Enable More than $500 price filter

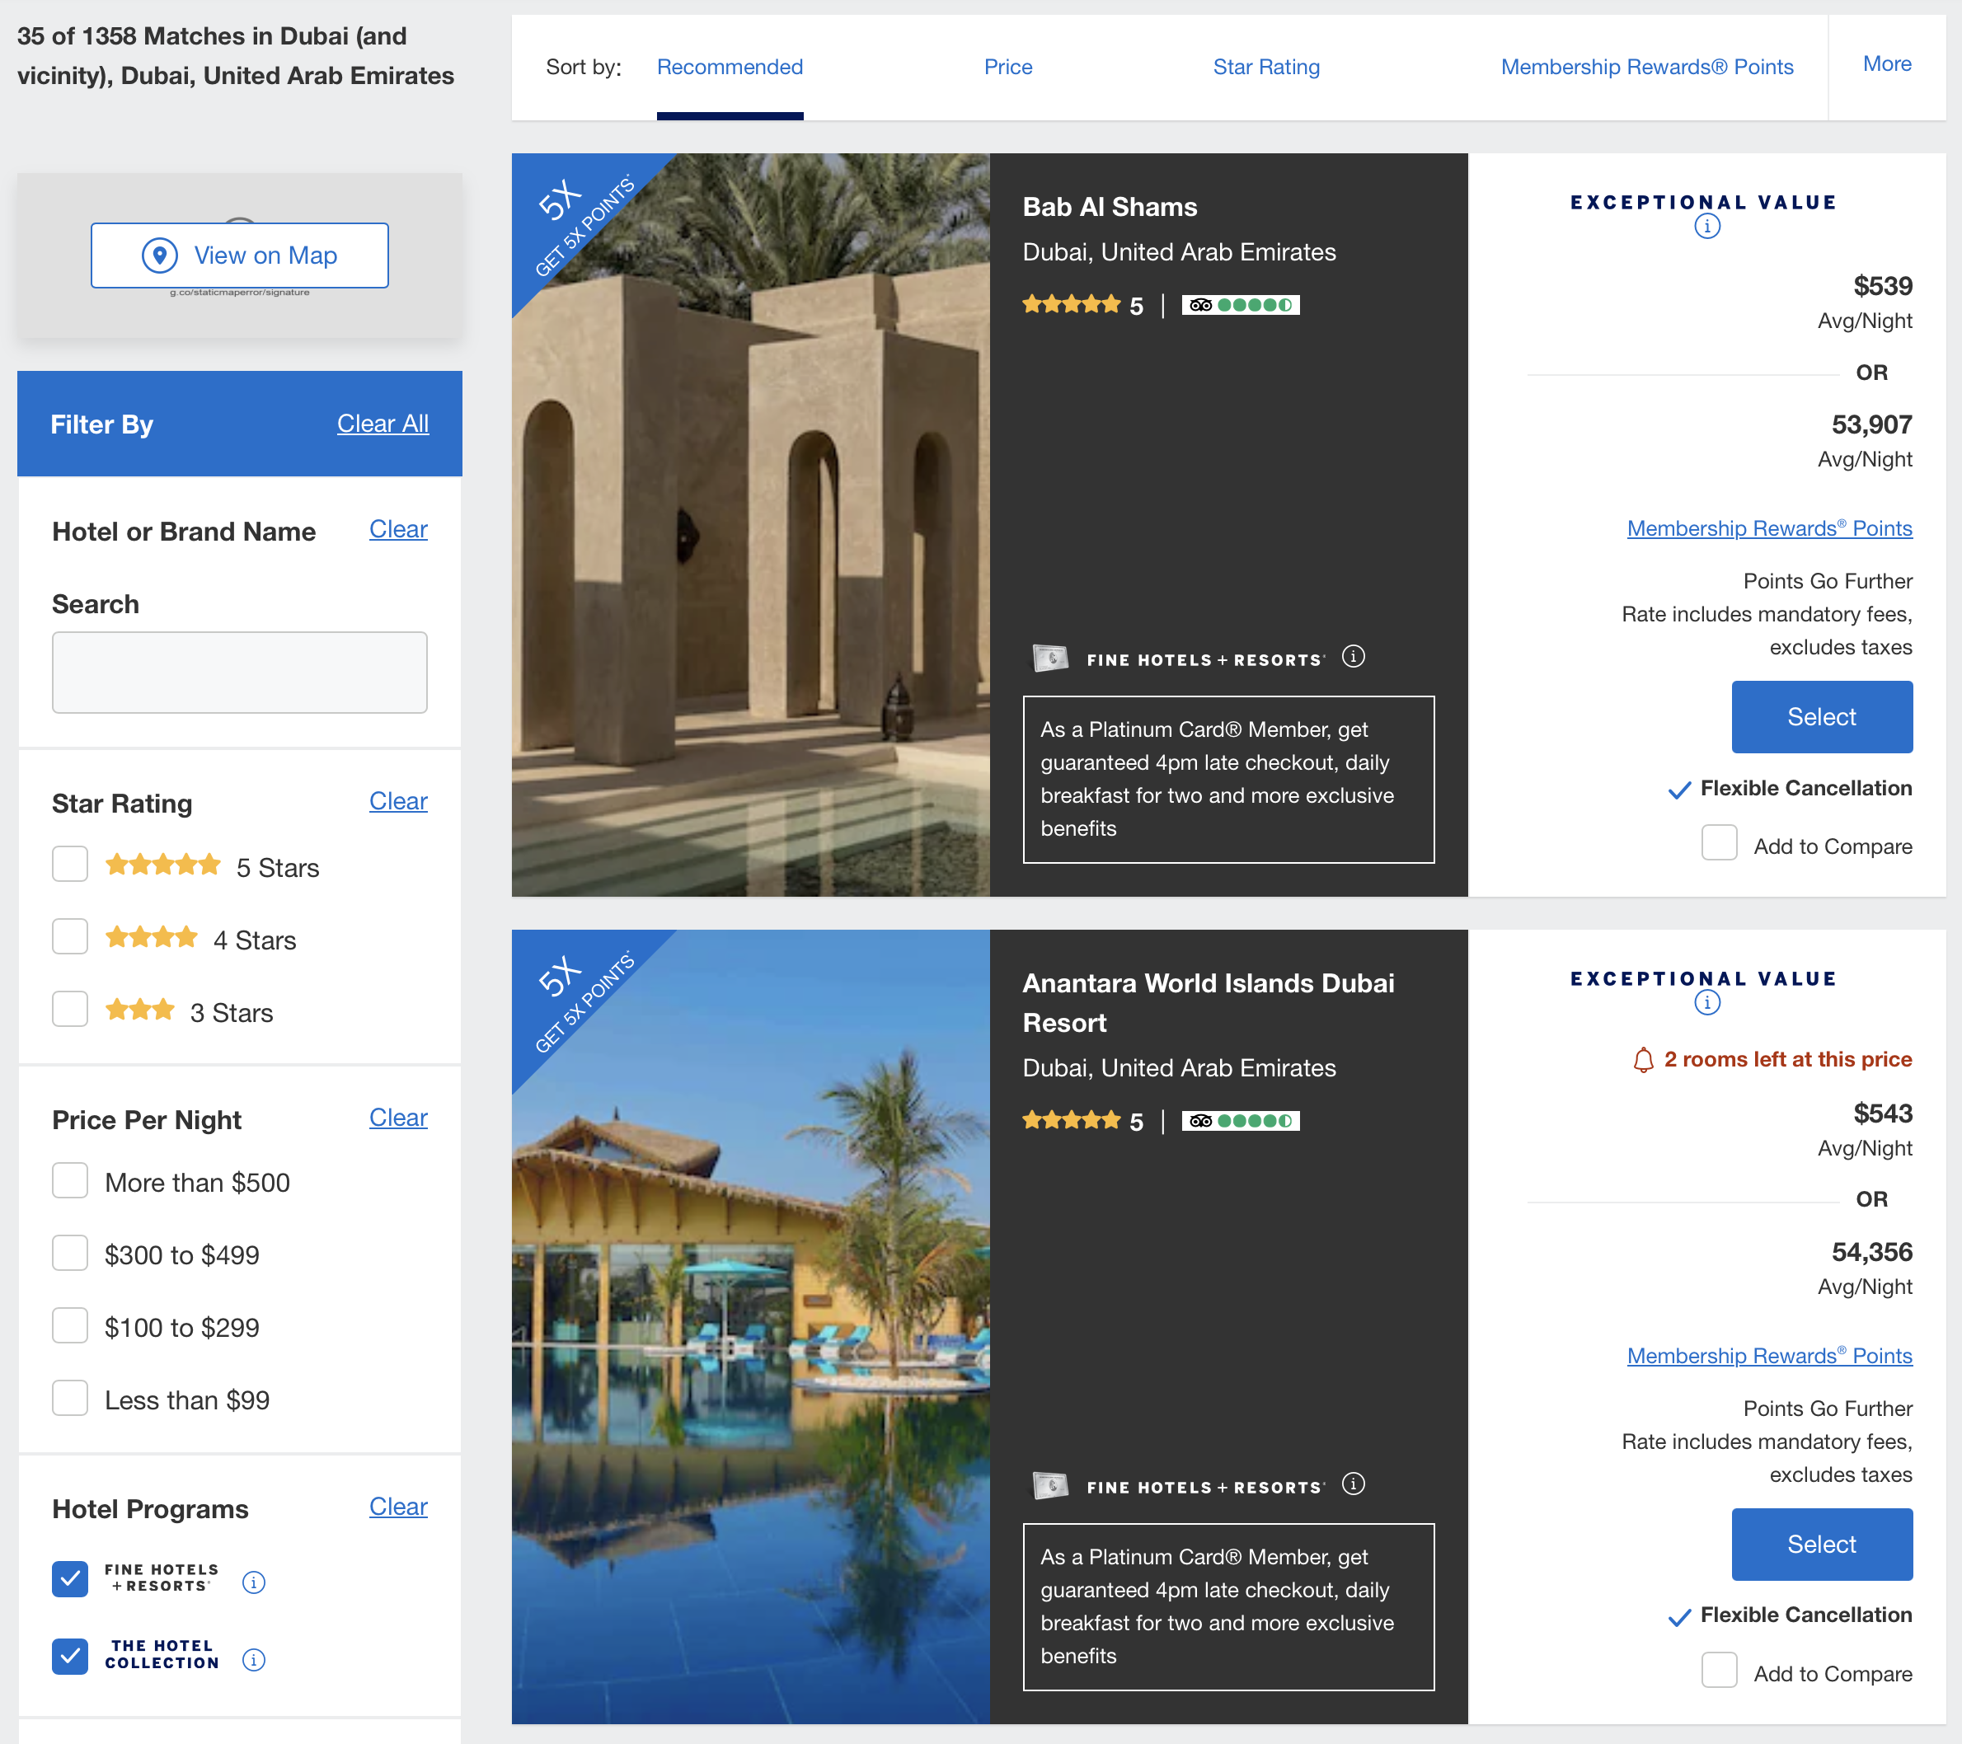[x=70, y=1180]
